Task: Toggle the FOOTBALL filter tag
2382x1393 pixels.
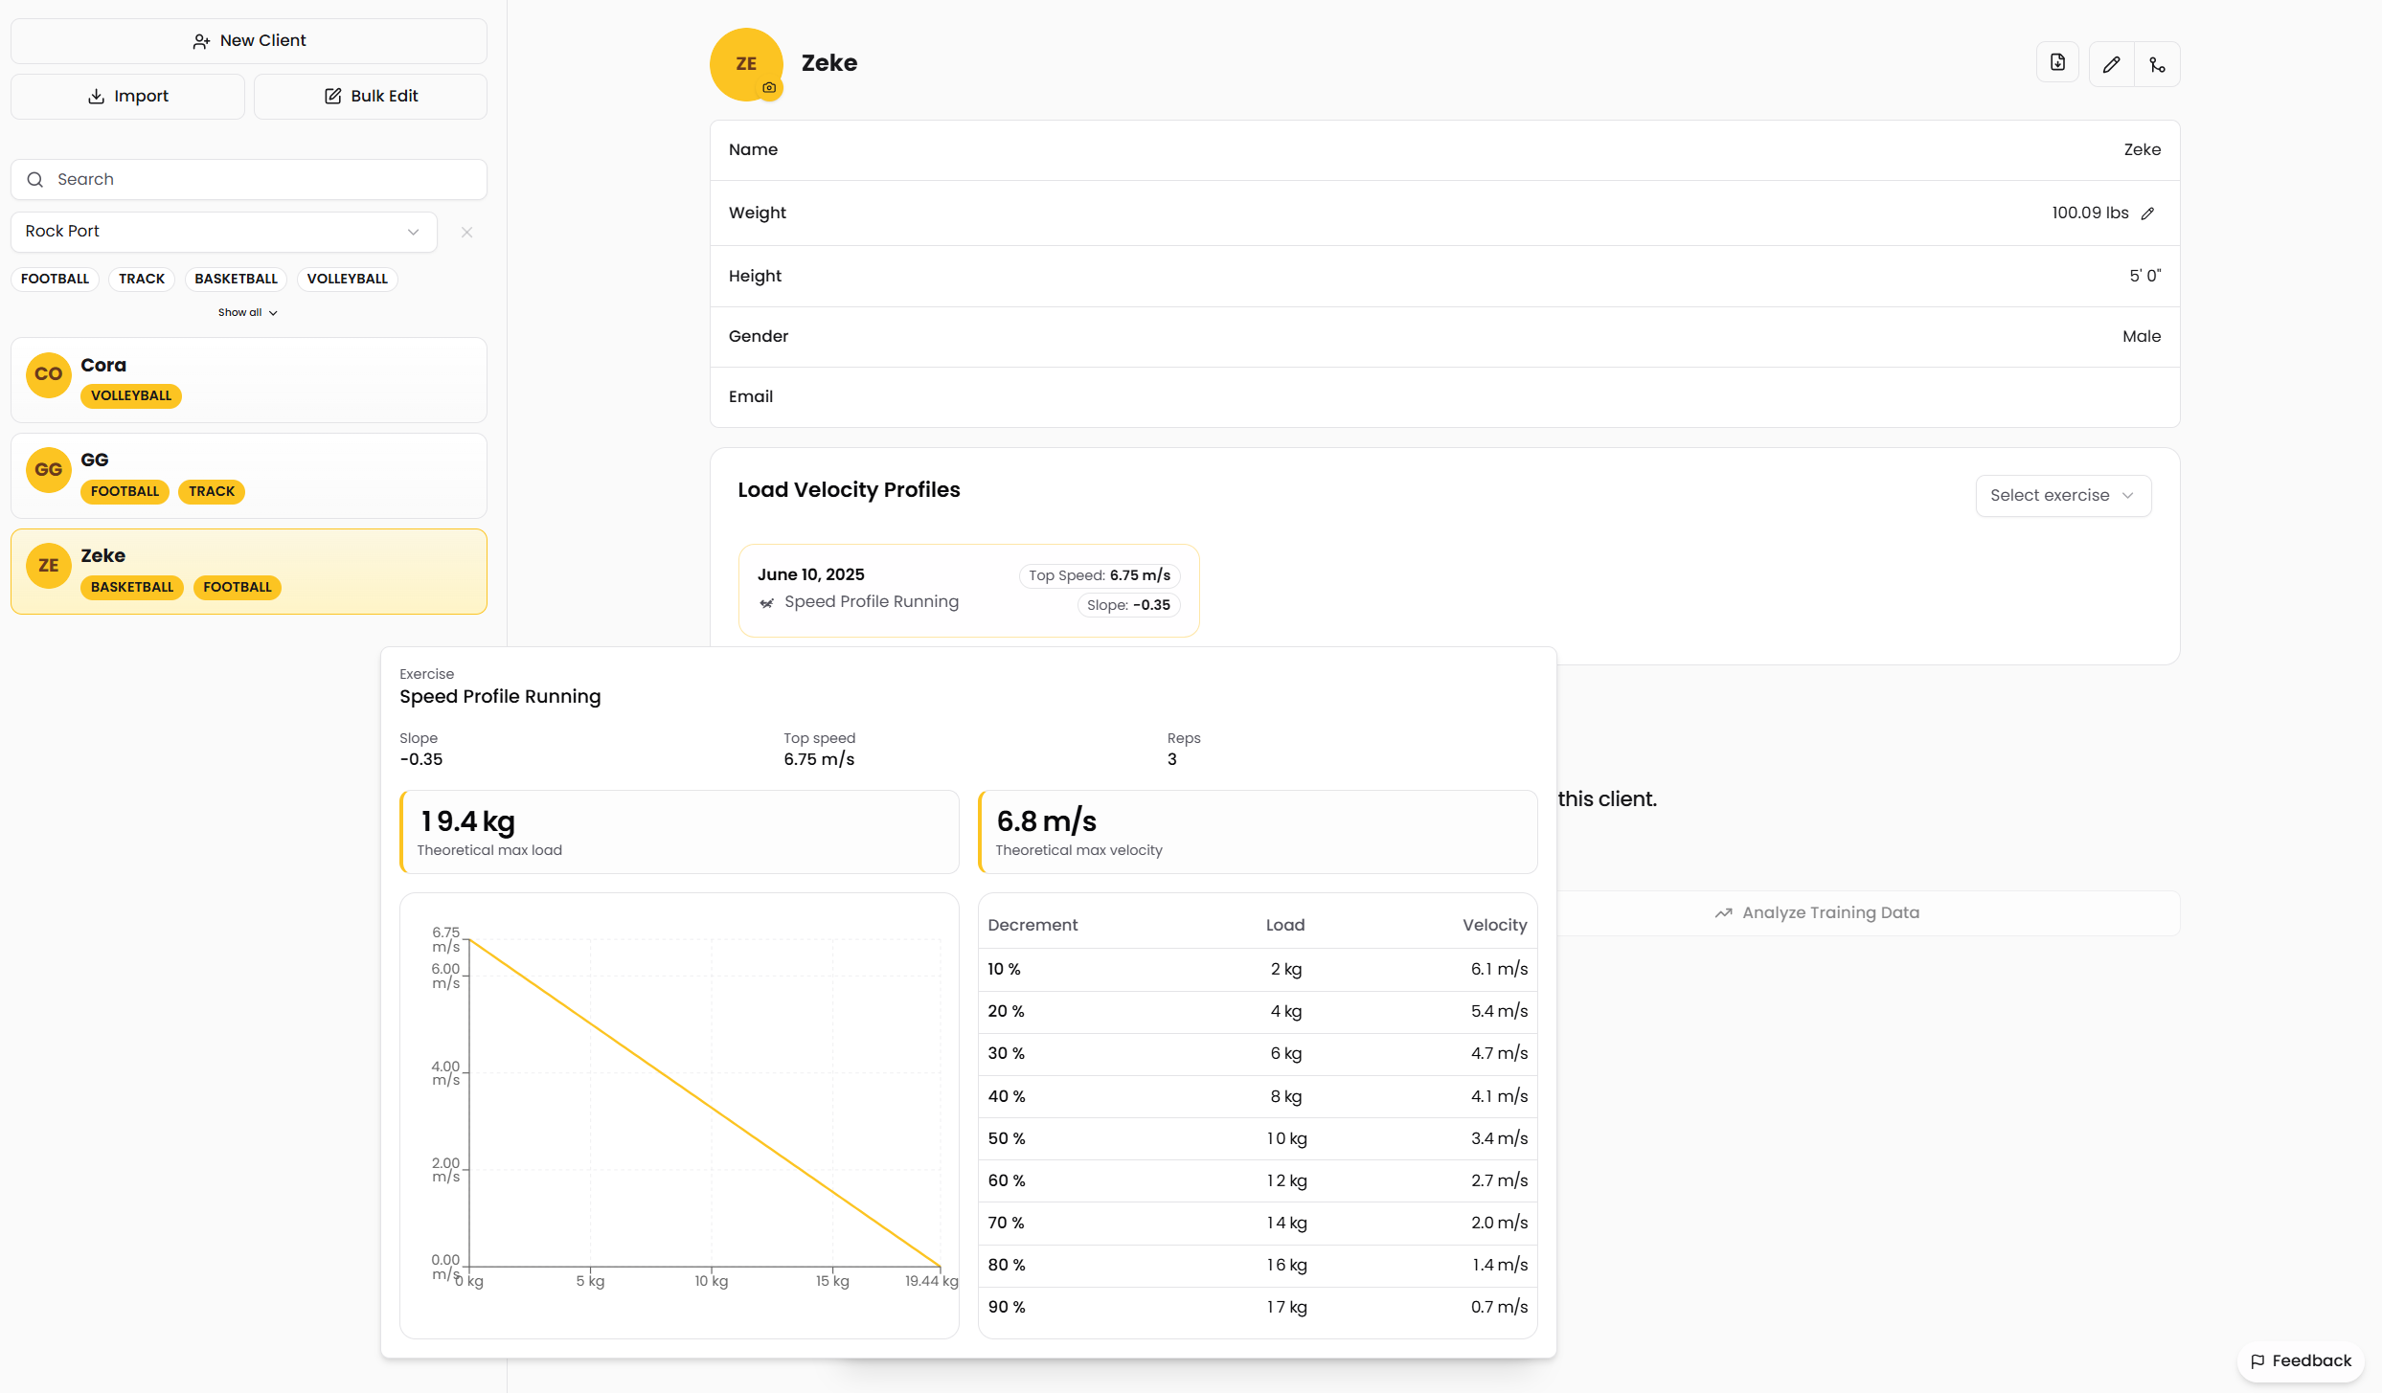Action: point(55,279)
